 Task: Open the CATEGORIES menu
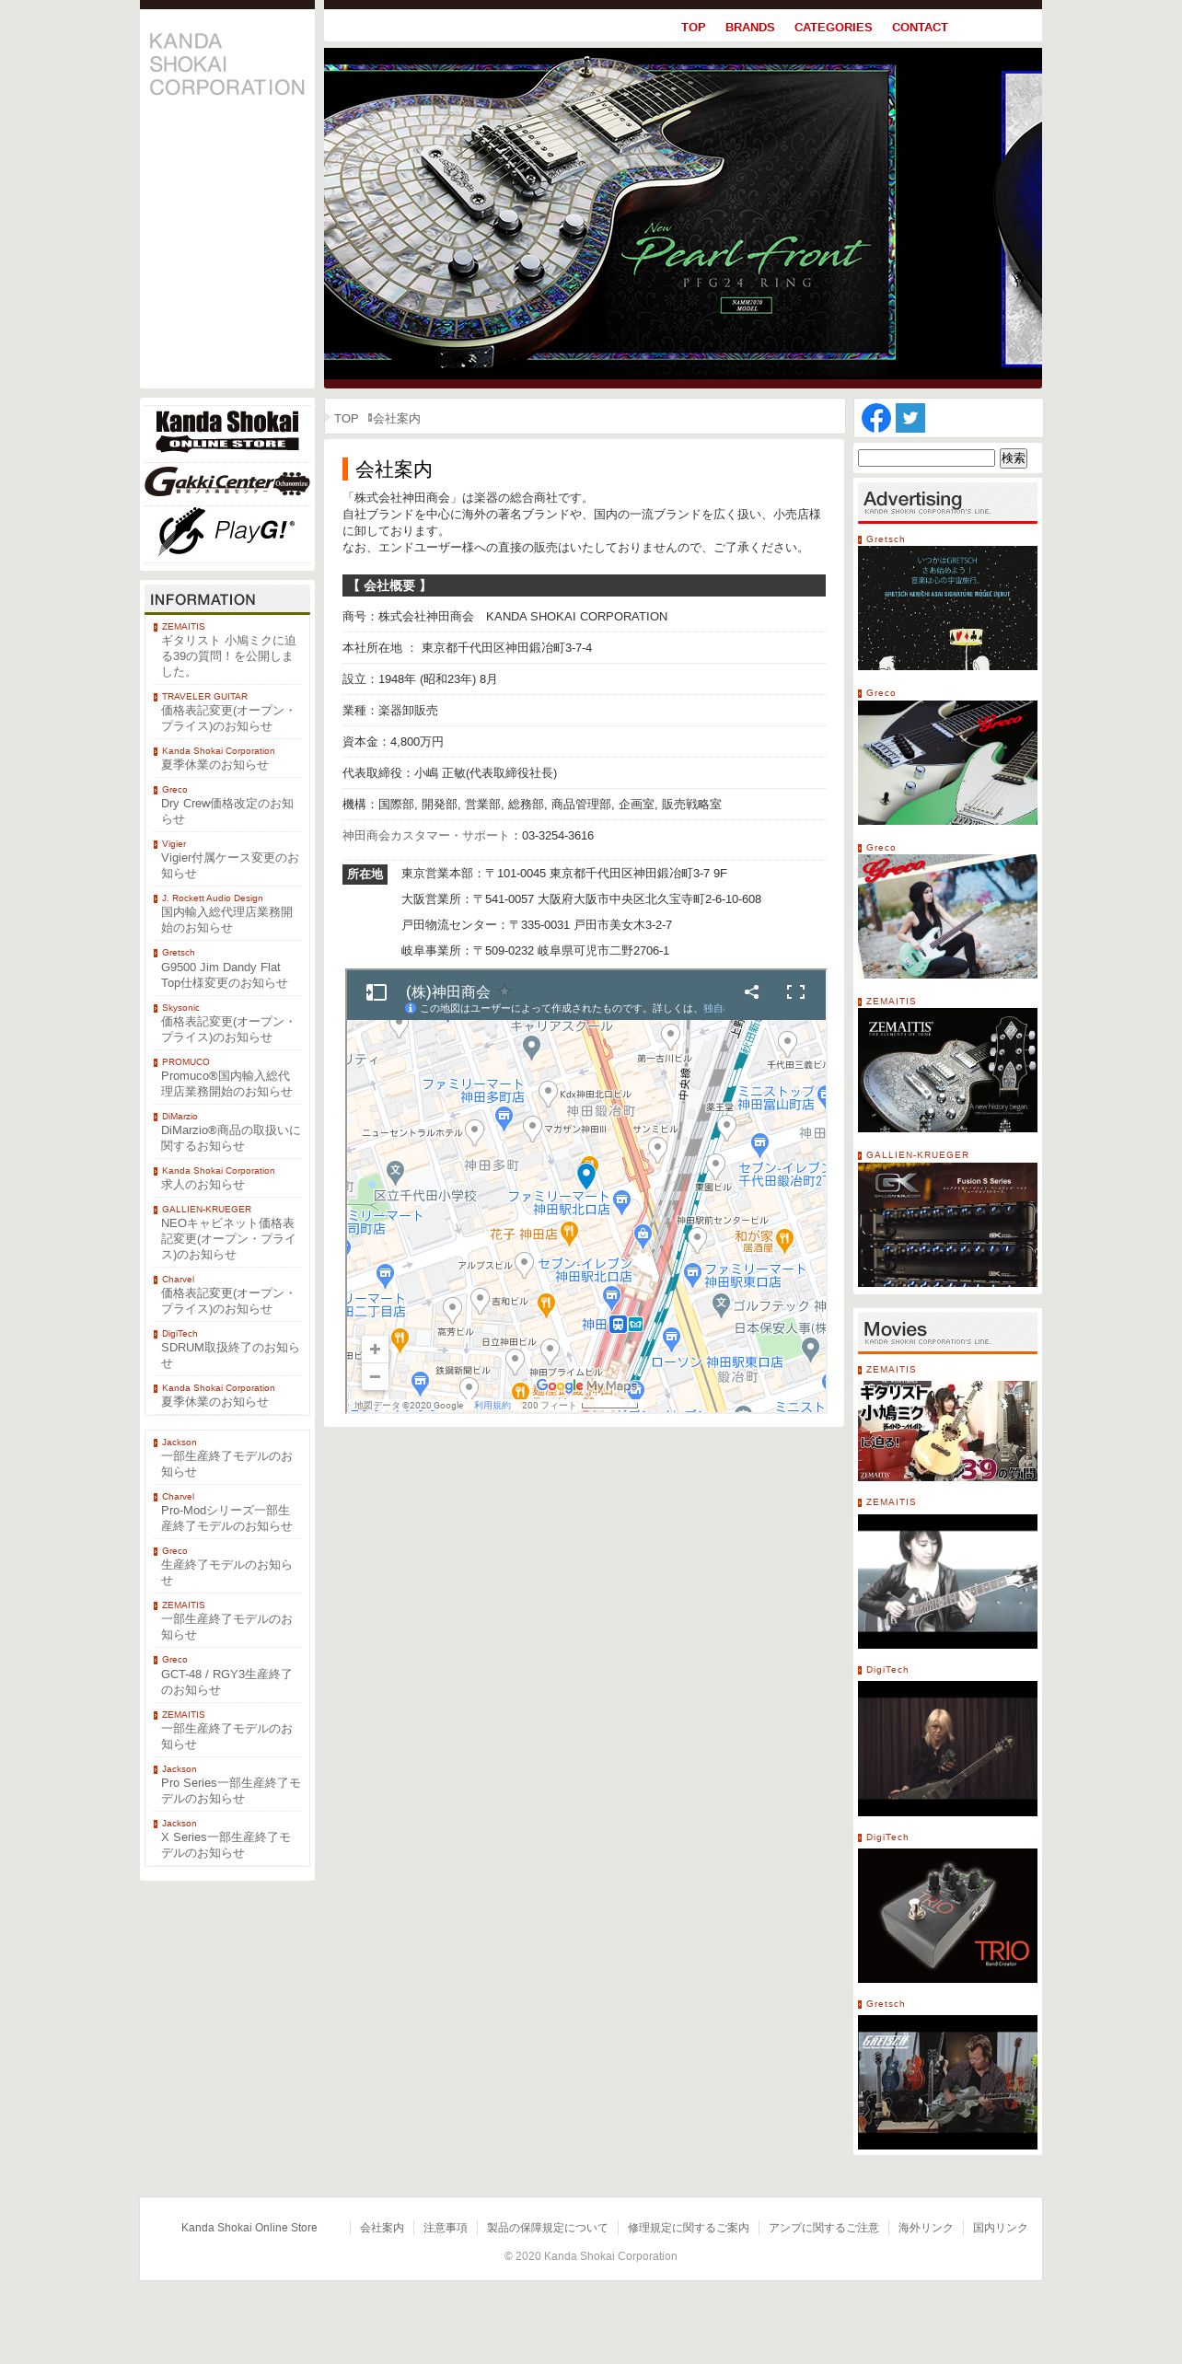pos(833,27)
